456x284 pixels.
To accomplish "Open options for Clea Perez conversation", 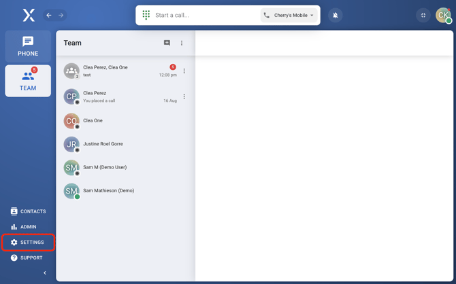I will pos(184,96).
